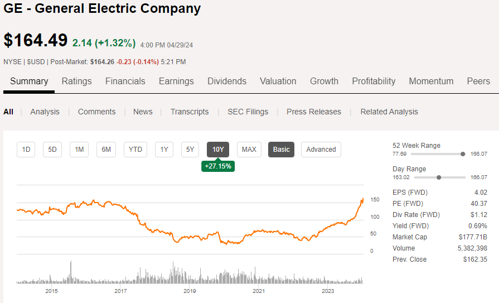Switch to the Ratings tab

(76, 81)
